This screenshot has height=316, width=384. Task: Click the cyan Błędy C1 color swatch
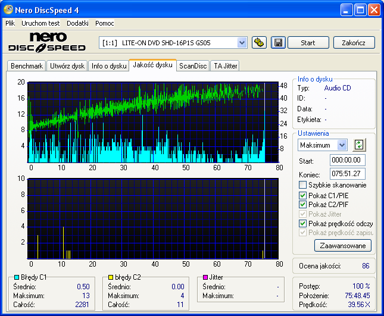tap(17, 277)
